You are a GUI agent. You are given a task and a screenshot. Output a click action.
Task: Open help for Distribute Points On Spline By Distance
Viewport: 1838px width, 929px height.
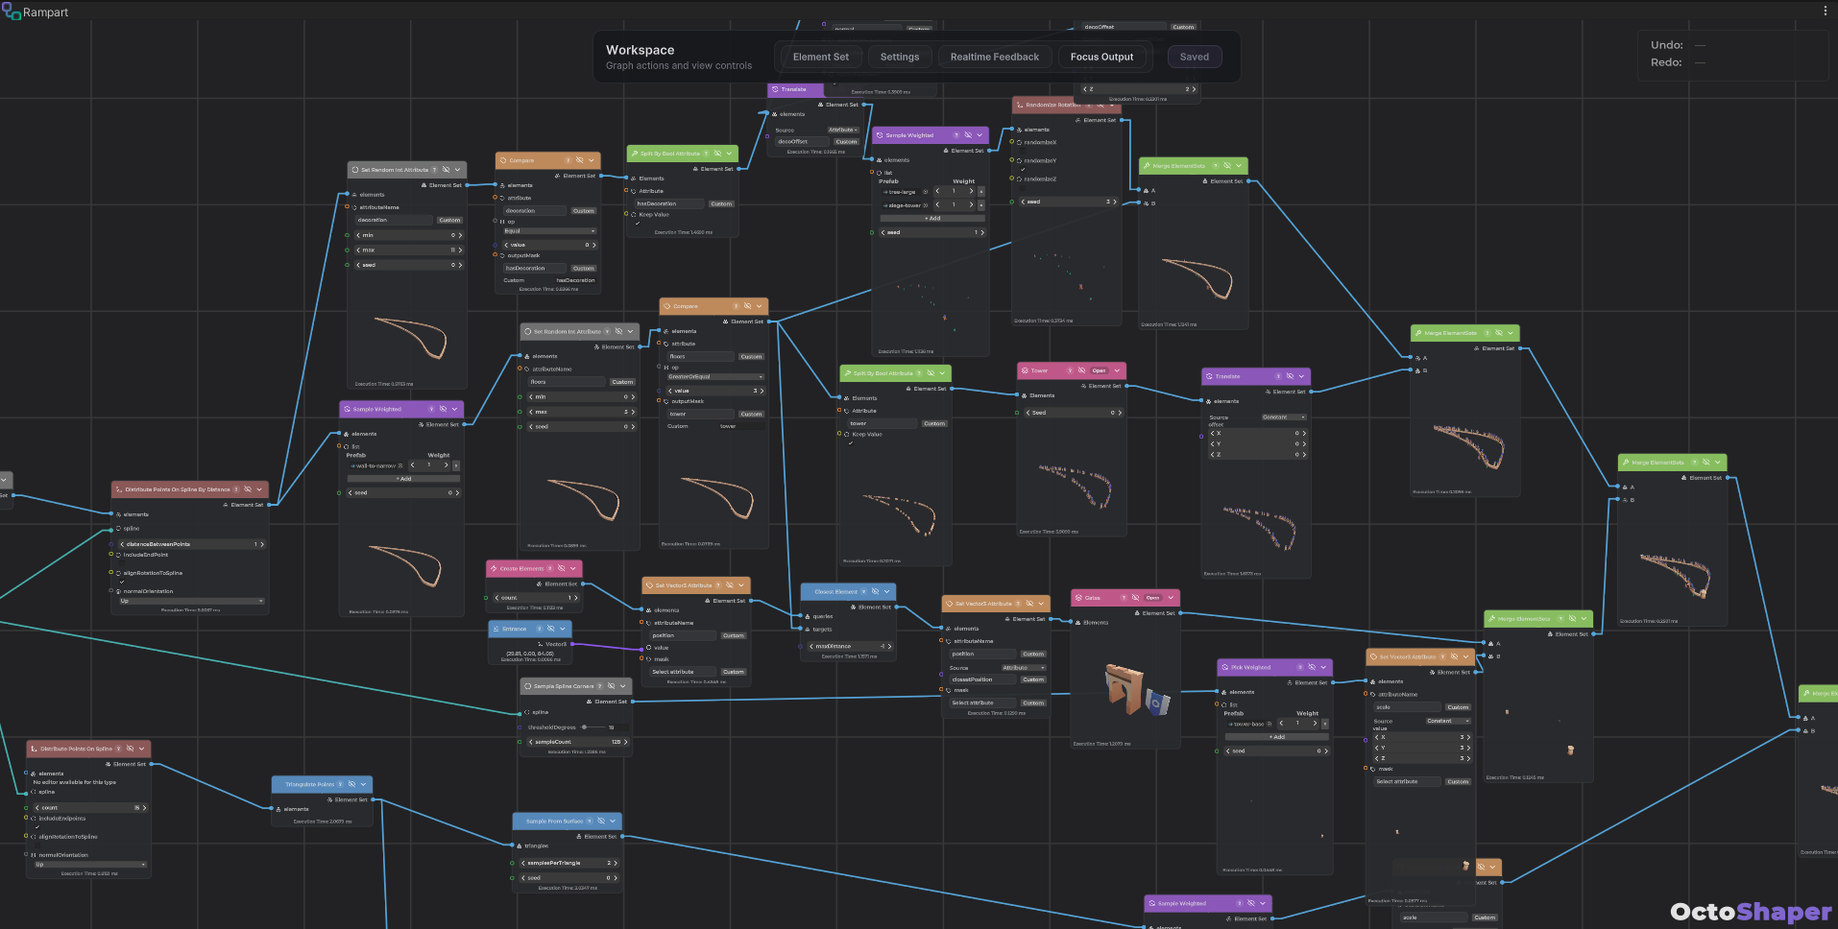coord(236,489)
